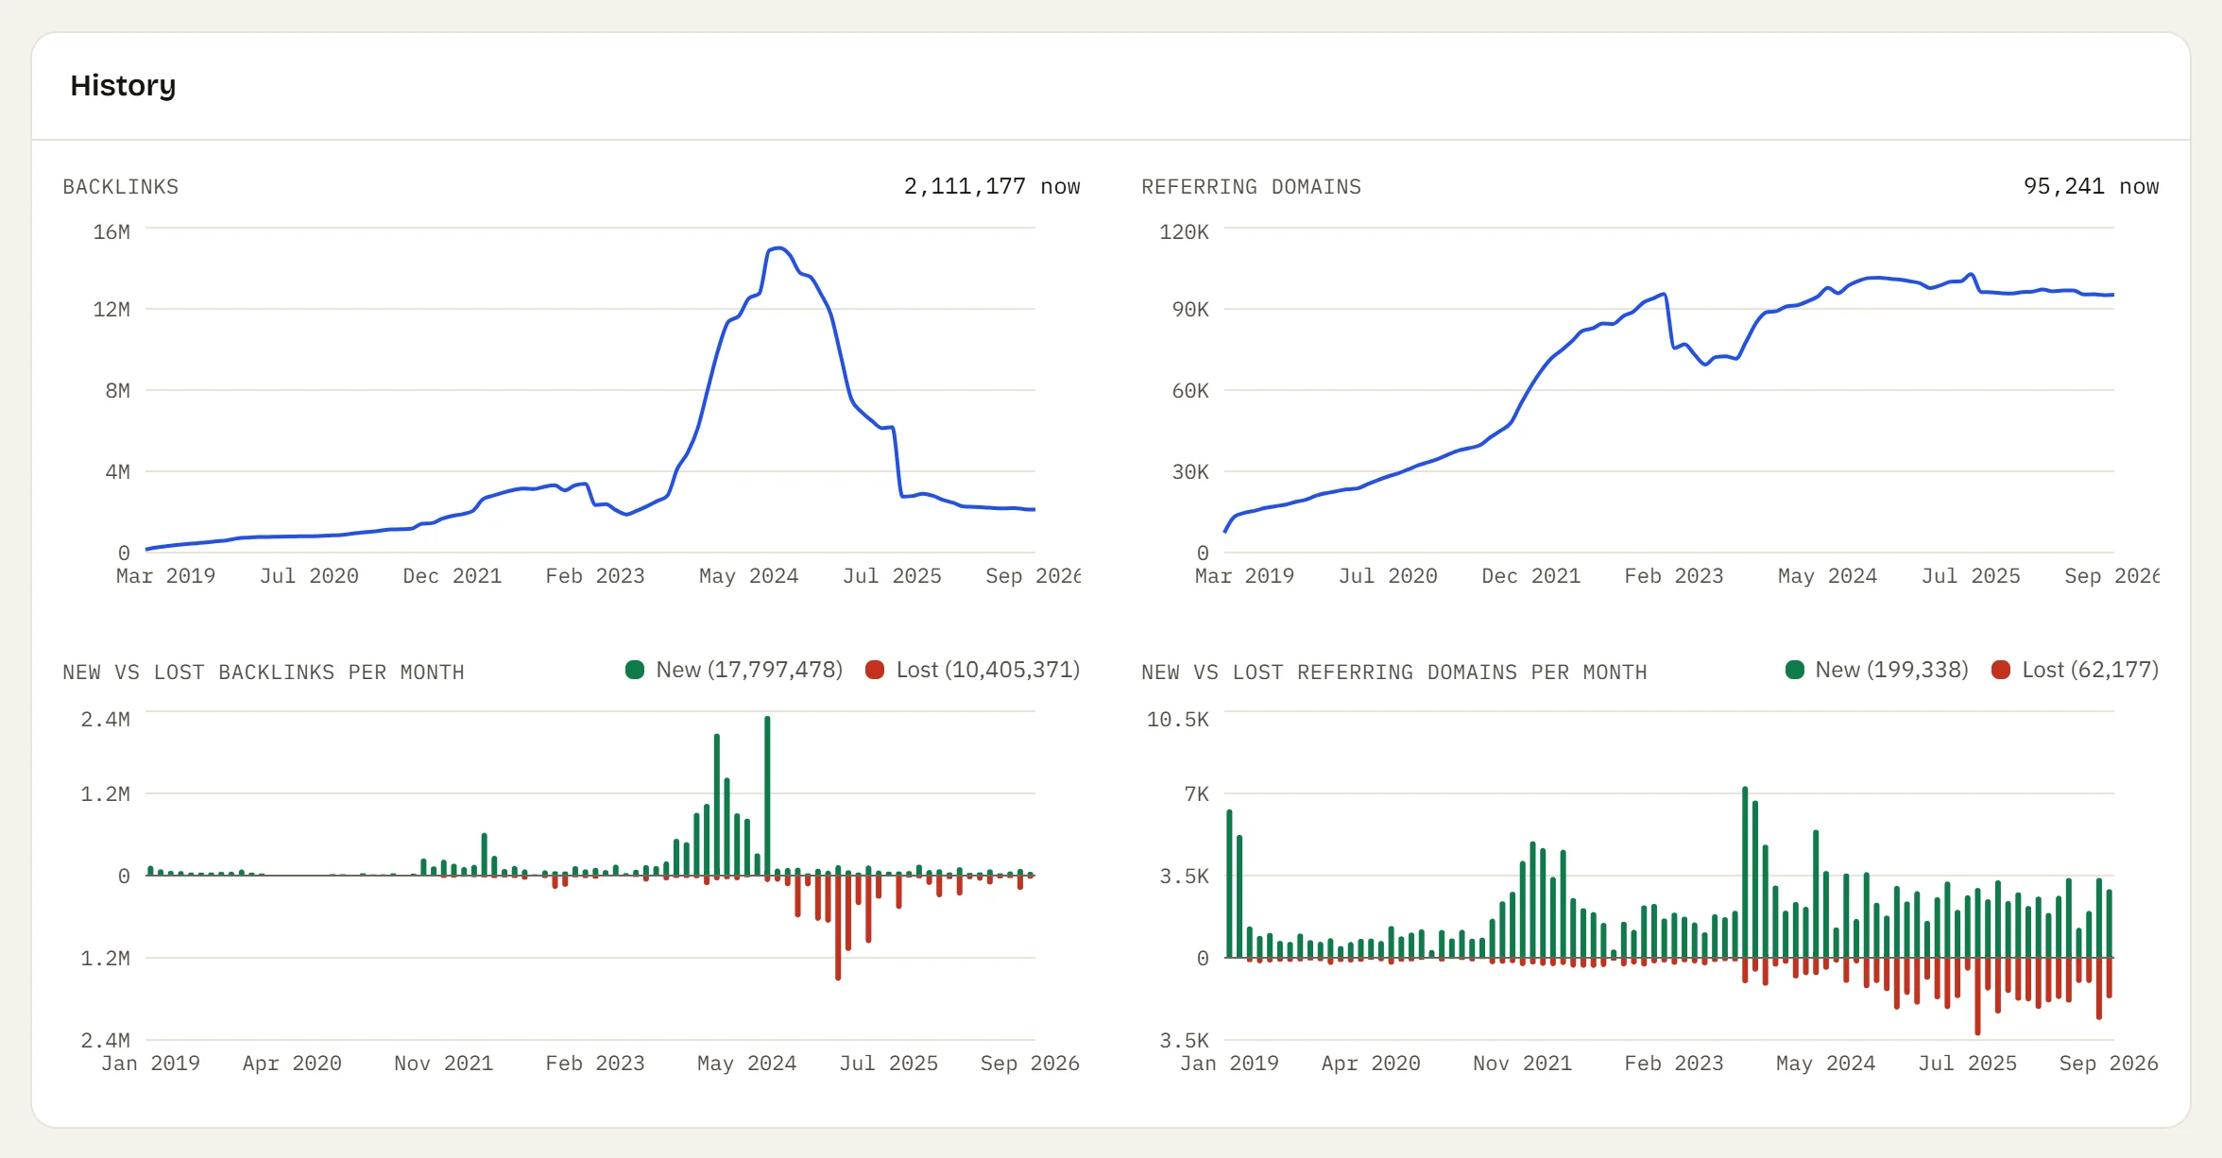The height and width of the screenshot is (1158, 2222).
Task: Click the 90K axis label
Action: tap(1190, 310)
